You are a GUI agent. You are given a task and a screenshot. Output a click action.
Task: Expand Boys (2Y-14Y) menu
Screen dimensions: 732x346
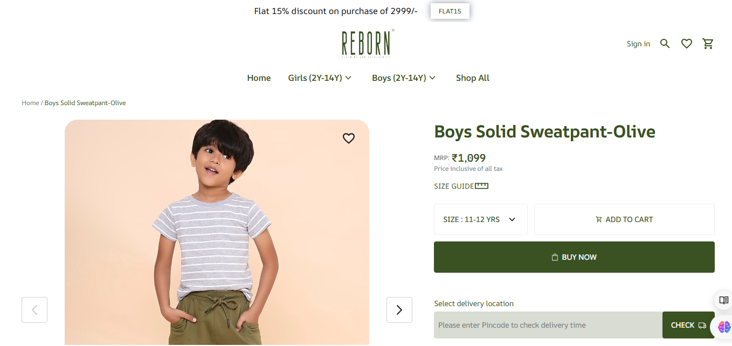pos(404,78)
